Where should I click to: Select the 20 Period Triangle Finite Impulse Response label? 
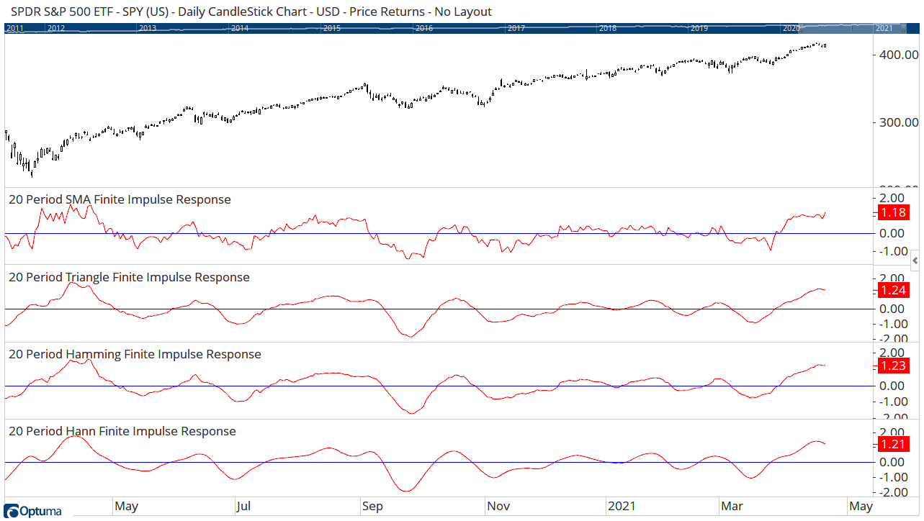tap(129, 277)
